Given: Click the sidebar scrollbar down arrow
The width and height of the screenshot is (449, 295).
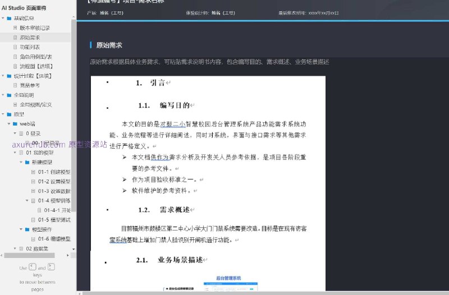Looking at the screenshot, I should pos(74,249).
